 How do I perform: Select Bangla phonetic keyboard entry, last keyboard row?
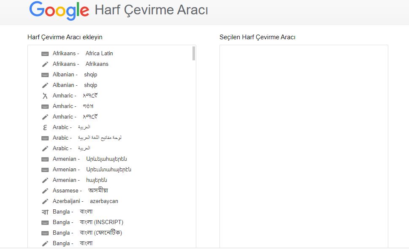[x=87, y=233]
